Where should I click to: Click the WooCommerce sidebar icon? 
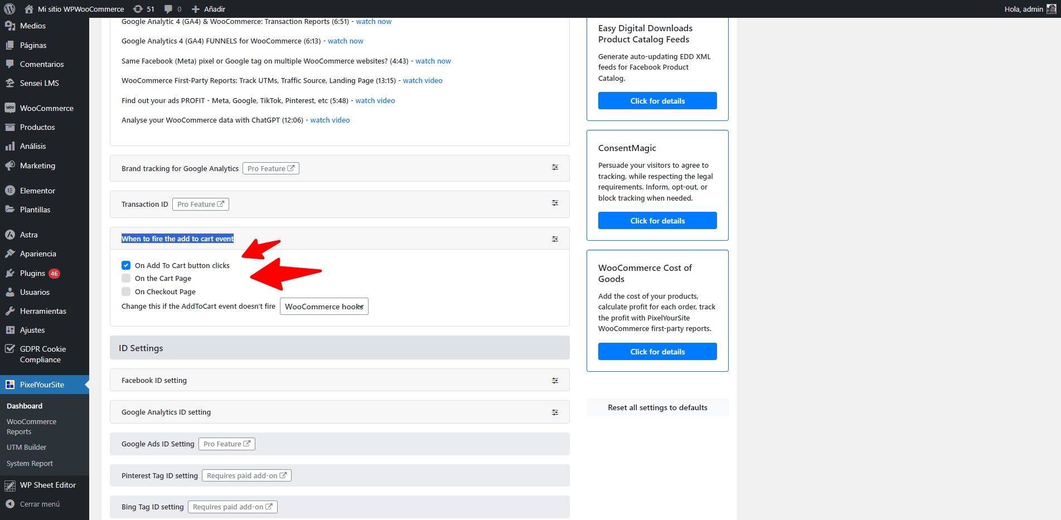pos(10,108)
